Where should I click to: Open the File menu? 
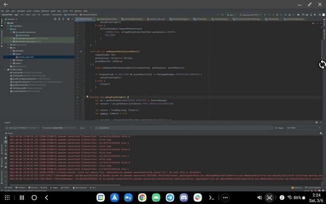[2, 11]
